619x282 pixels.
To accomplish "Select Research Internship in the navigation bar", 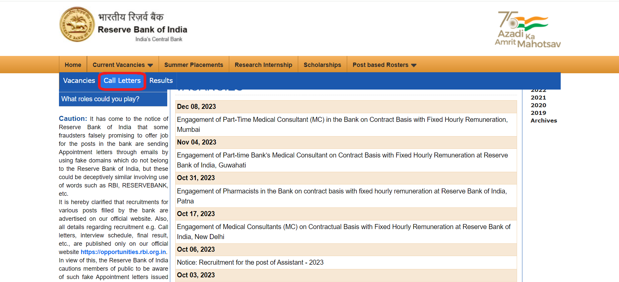I will 263,65.
